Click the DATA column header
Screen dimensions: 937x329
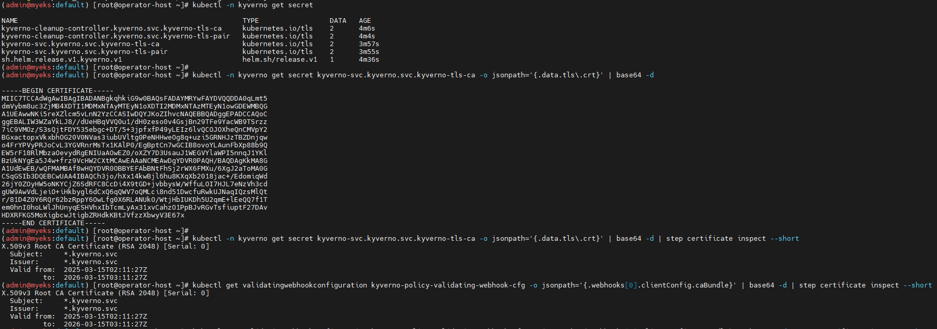[x=338, y=21]
